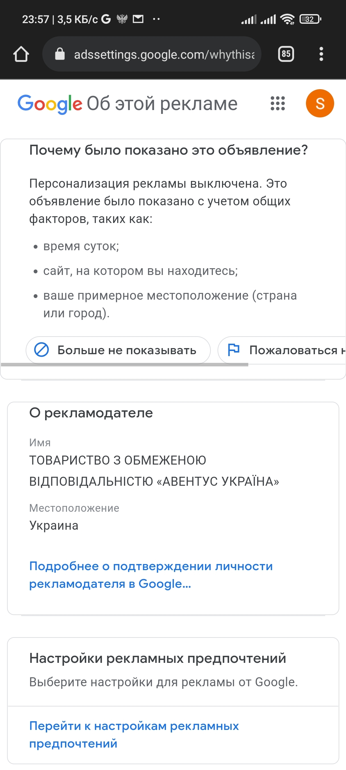Open the Google apps grid
This screenshot has height=770, width=346.
pos(277,103)
